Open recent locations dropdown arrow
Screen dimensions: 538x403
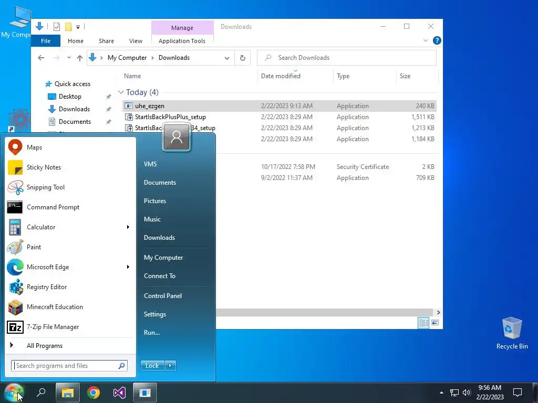(x=69, y=58)
